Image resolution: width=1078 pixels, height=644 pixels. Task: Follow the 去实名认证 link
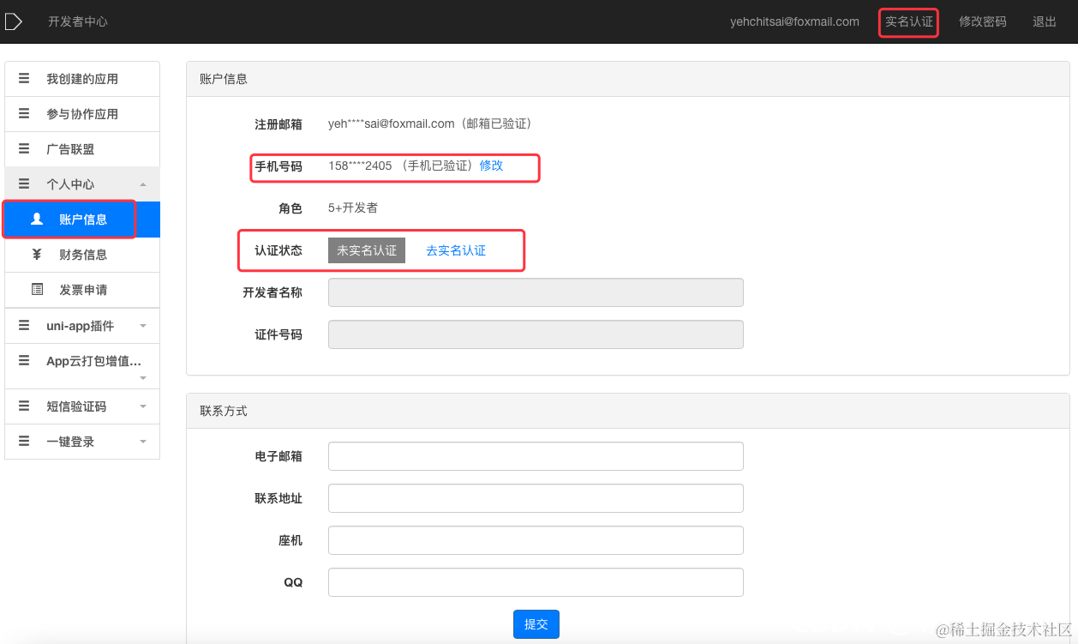[x=457, y=250]
